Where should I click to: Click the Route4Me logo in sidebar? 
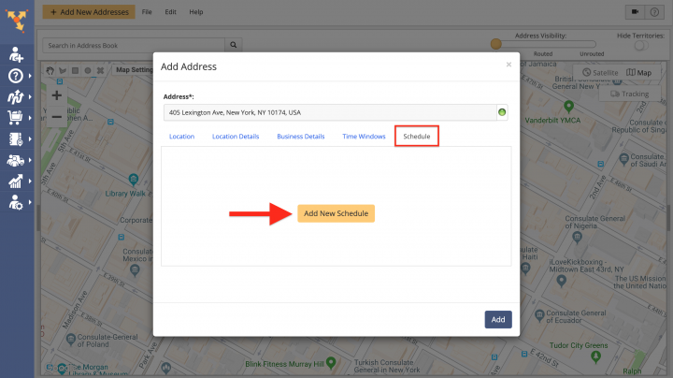tap(16, 21)
